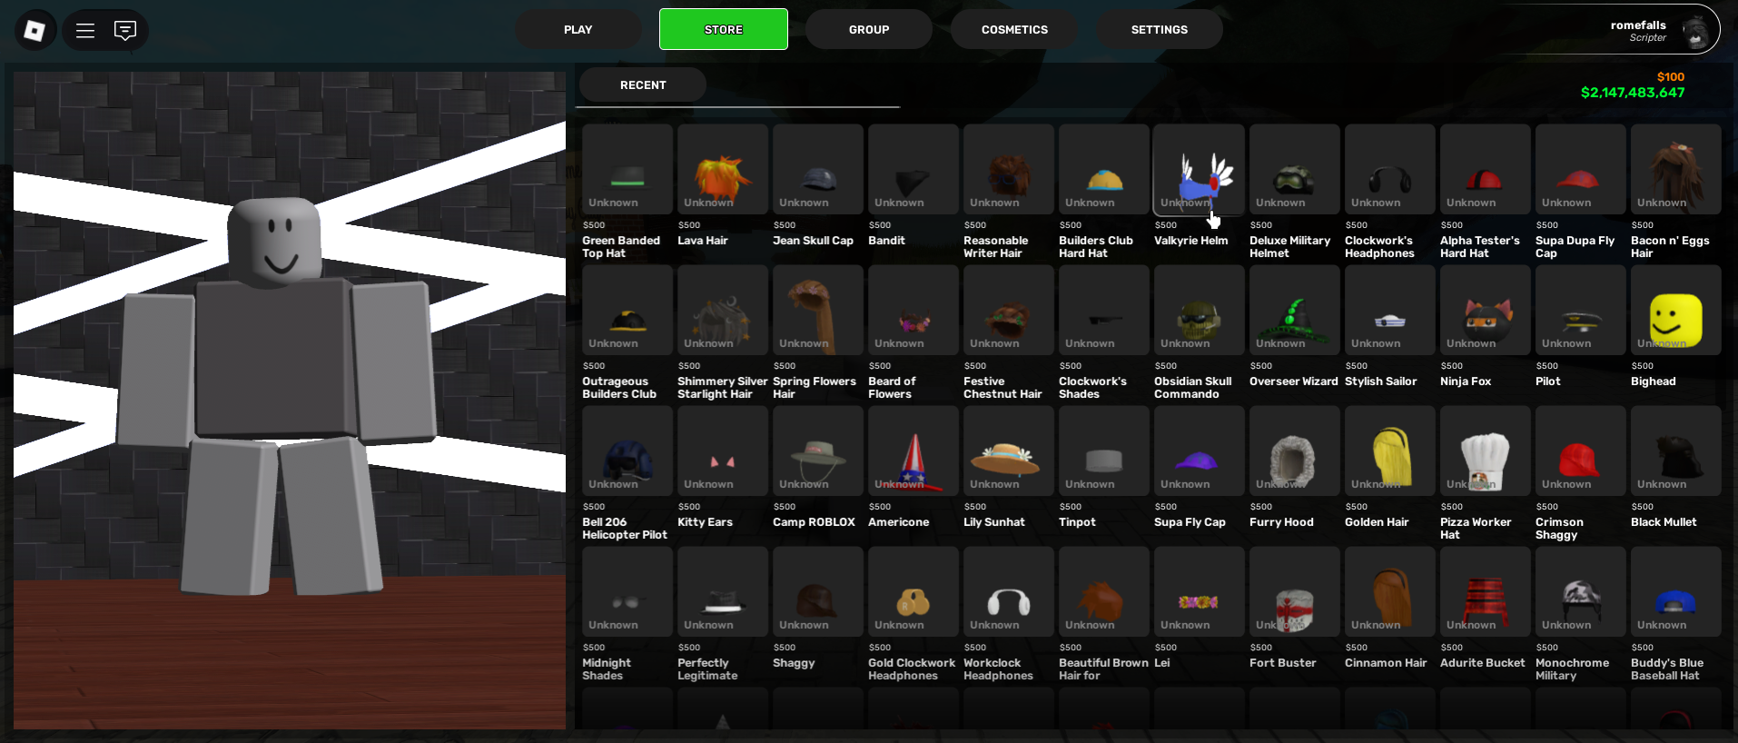The height and width of the screenshot is (743, 1738).
Task: Select the Valkyrie Helm item
Action: (1199, 171)
